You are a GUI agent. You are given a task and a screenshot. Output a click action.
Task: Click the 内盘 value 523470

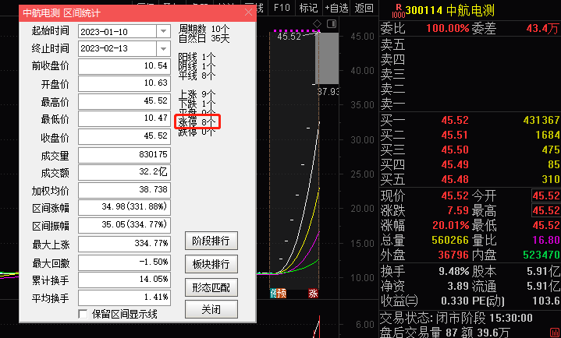pos(541,255)
